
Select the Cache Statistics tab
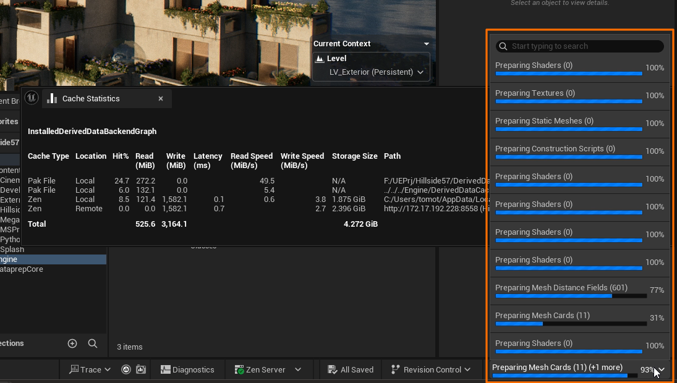pyautogui.click(x=91, y=98)
